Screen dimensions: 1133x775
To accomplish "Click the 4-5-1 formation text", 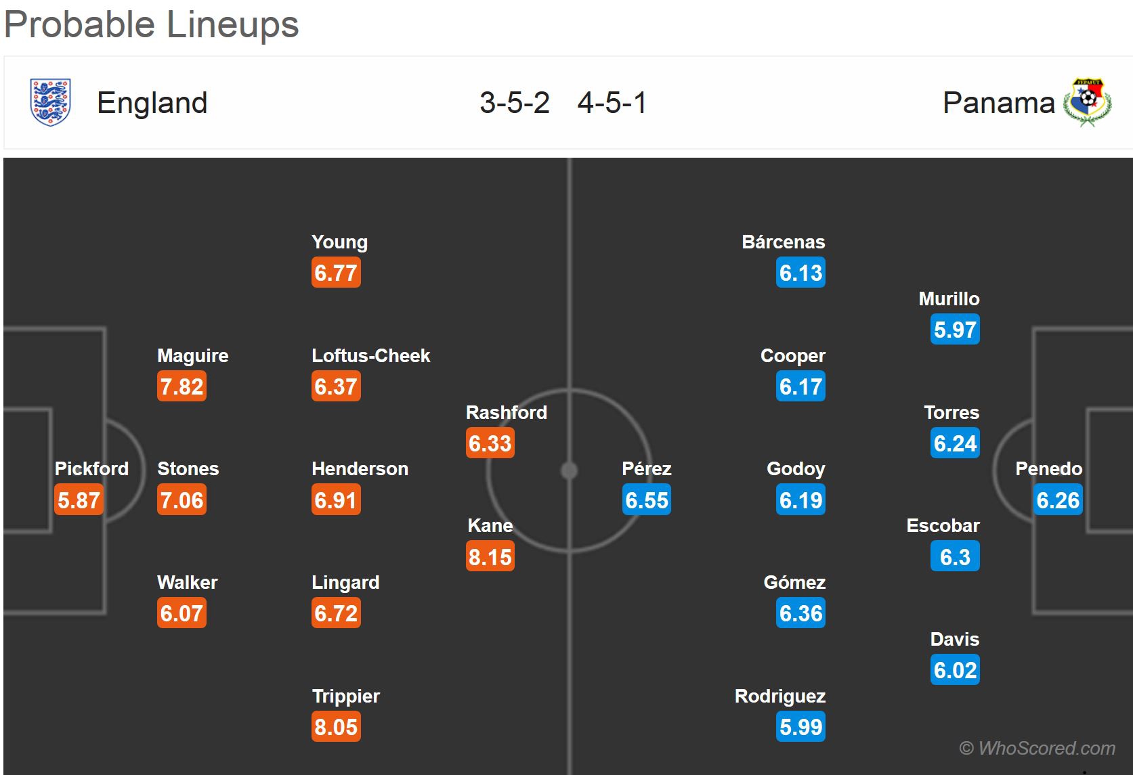I will tap(612, 103).
